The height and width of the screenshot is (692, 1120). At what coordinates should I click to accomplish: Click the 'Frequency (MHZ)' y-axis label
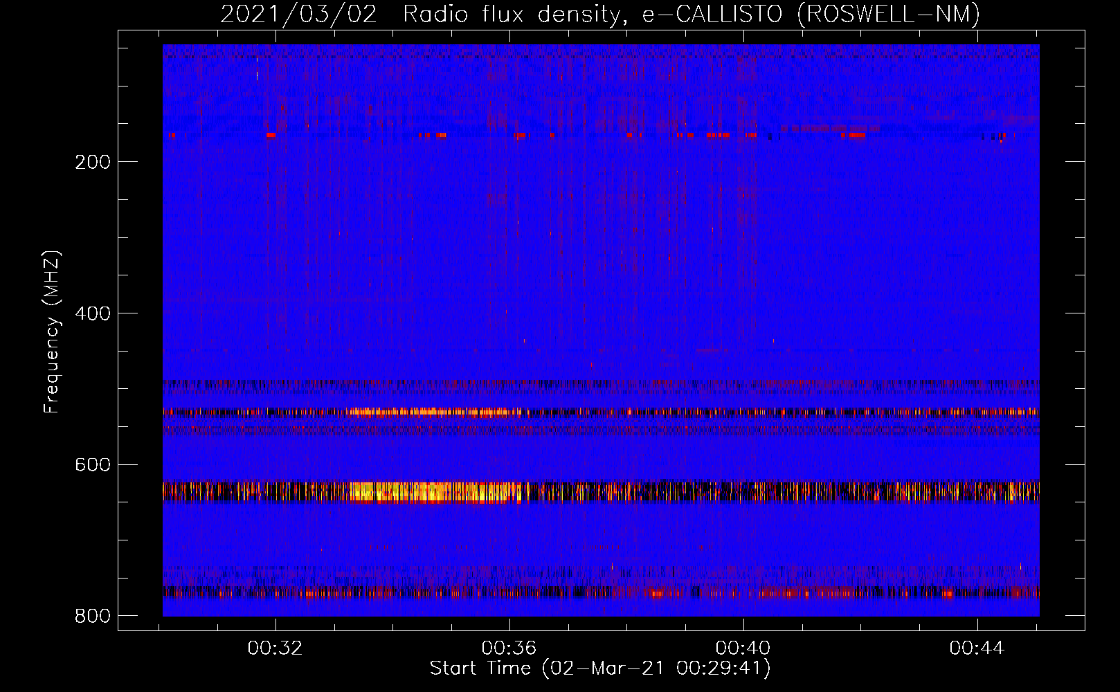click(x=52, y=332)
